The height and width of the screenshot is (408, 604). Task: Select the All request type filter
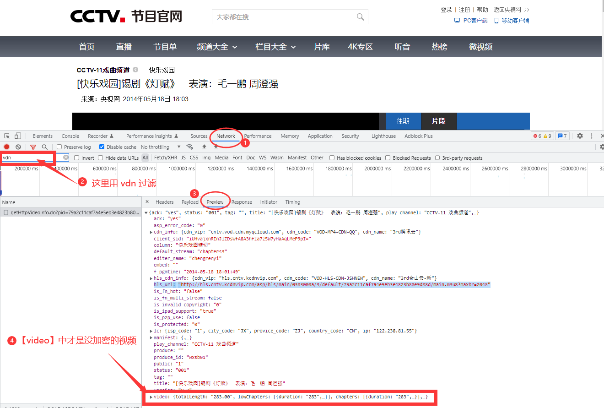(x=145, y=158)
